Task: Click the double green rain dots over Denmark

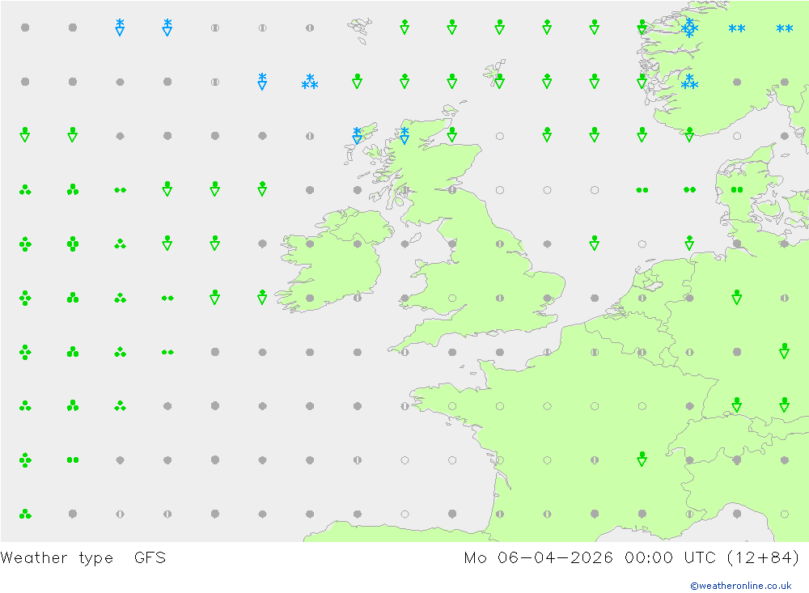Action: coord(737,190)
